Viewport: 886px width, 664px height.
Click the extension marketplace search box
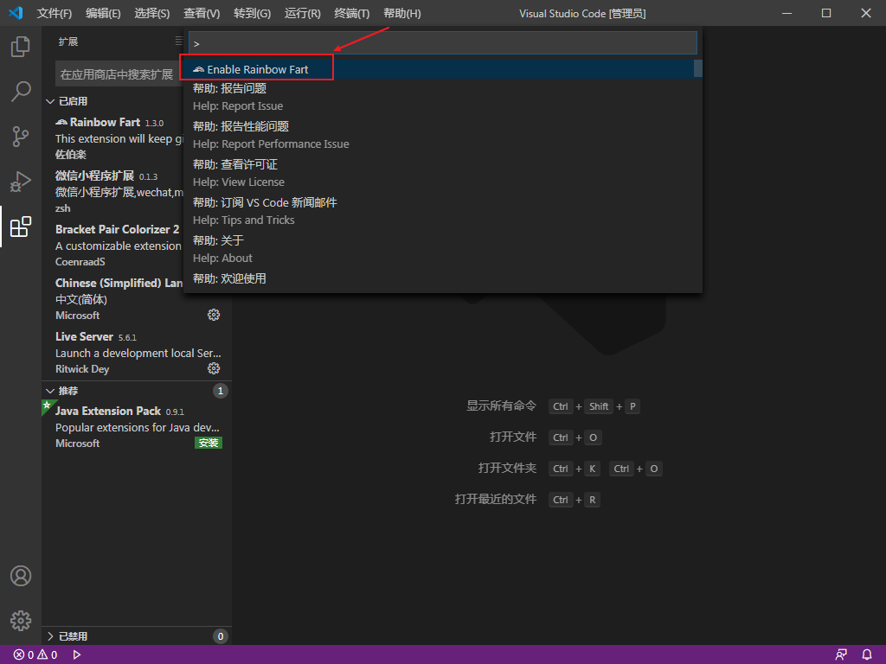(119, 74)
